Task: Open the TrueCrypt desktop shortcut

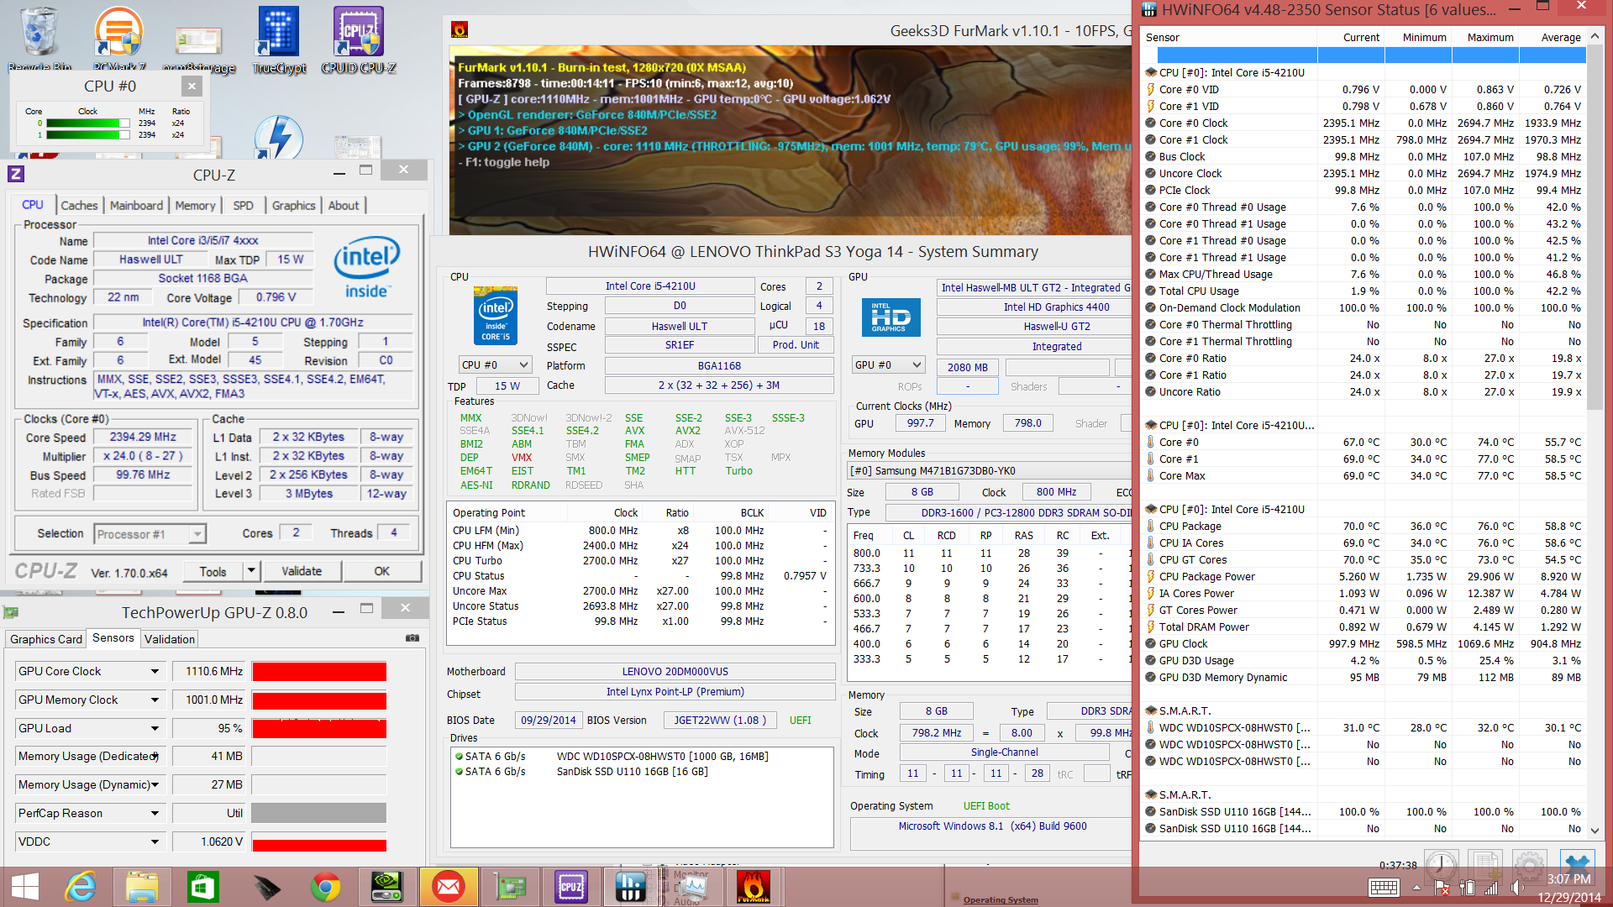Action: coord(279,38)
